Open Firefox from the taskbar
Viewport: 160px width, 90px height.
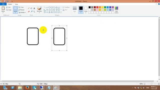pos(27,88)
